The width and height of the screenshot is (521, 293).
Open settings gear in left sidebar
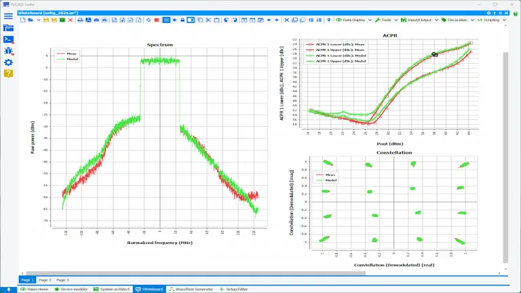[8, 62]
